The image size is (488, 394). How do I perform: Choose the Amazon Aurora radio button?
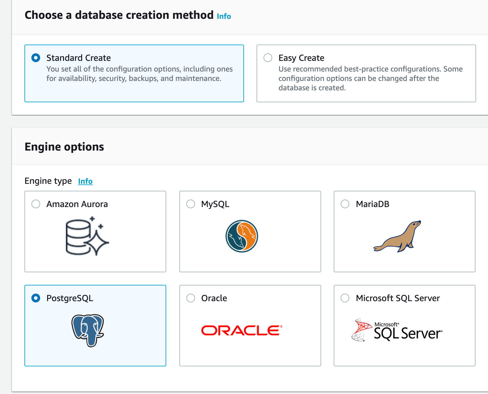point(36,204)
